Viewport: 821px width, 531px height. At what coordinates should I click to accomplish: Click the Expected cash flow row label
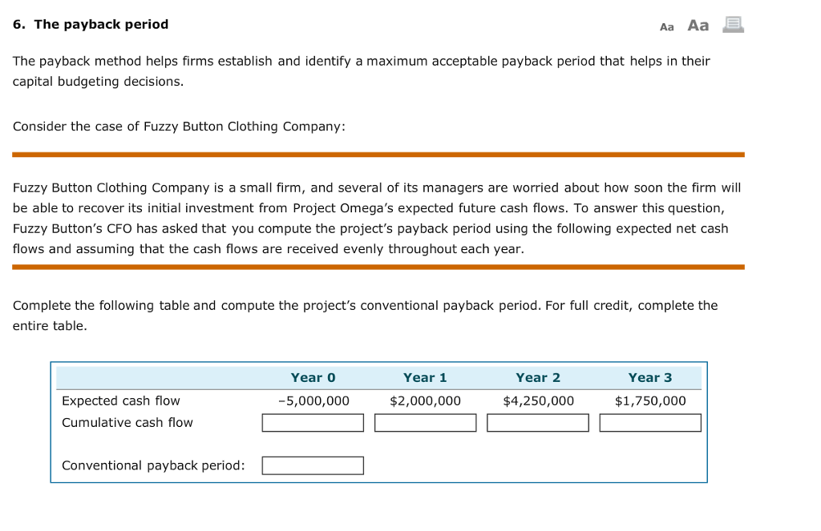click(x=119, y=400)
